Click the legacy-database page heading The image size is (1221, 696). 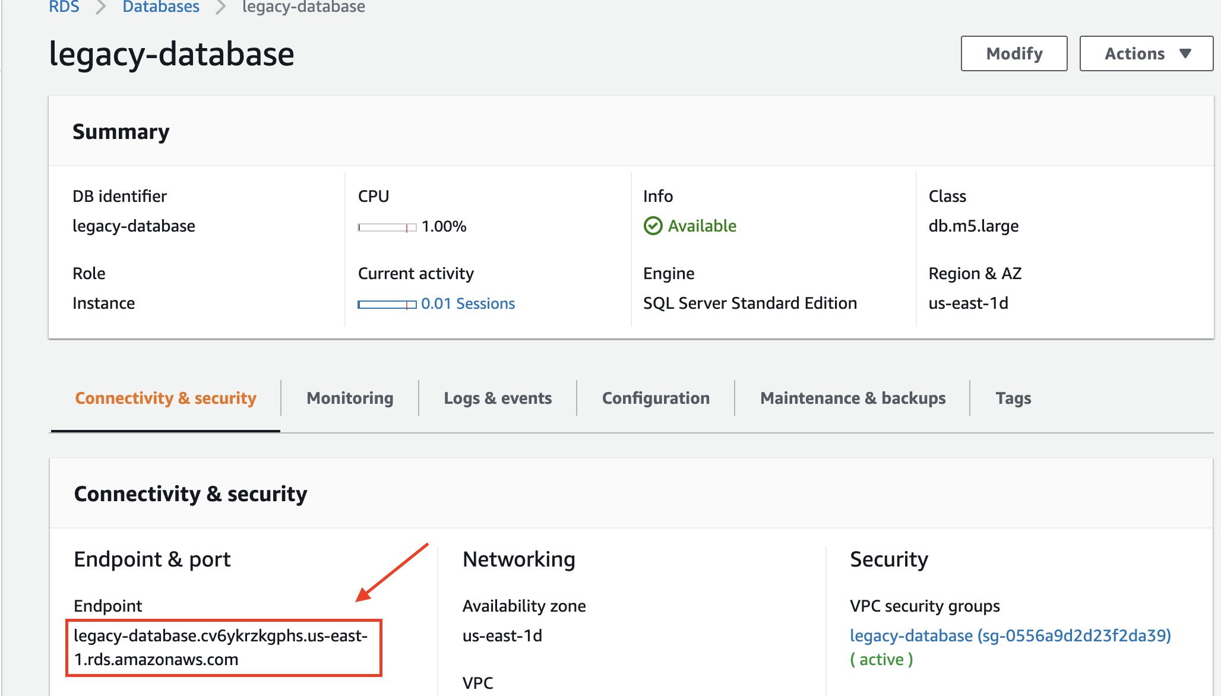(171, 54)
